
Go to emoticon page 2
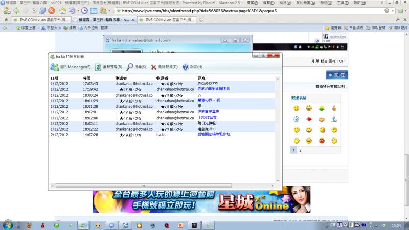pos(300,150)
